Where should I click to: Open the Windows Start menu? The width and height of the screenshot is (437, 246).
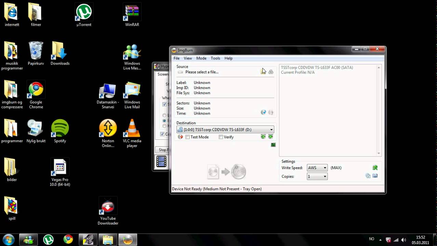[9, 239]
